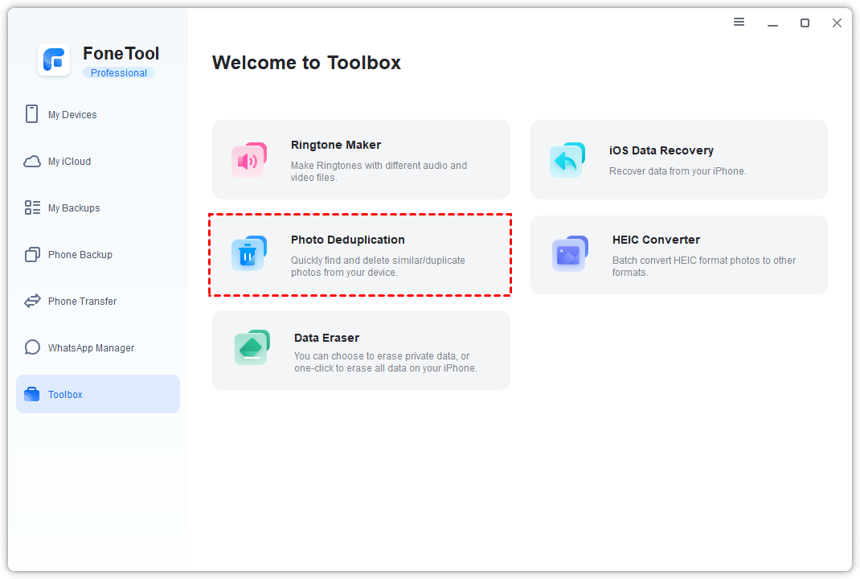The width and height of the screenshot is (860, 579).
Task: Open the hamburger menu in title bar
Action: tap(739, 22)
